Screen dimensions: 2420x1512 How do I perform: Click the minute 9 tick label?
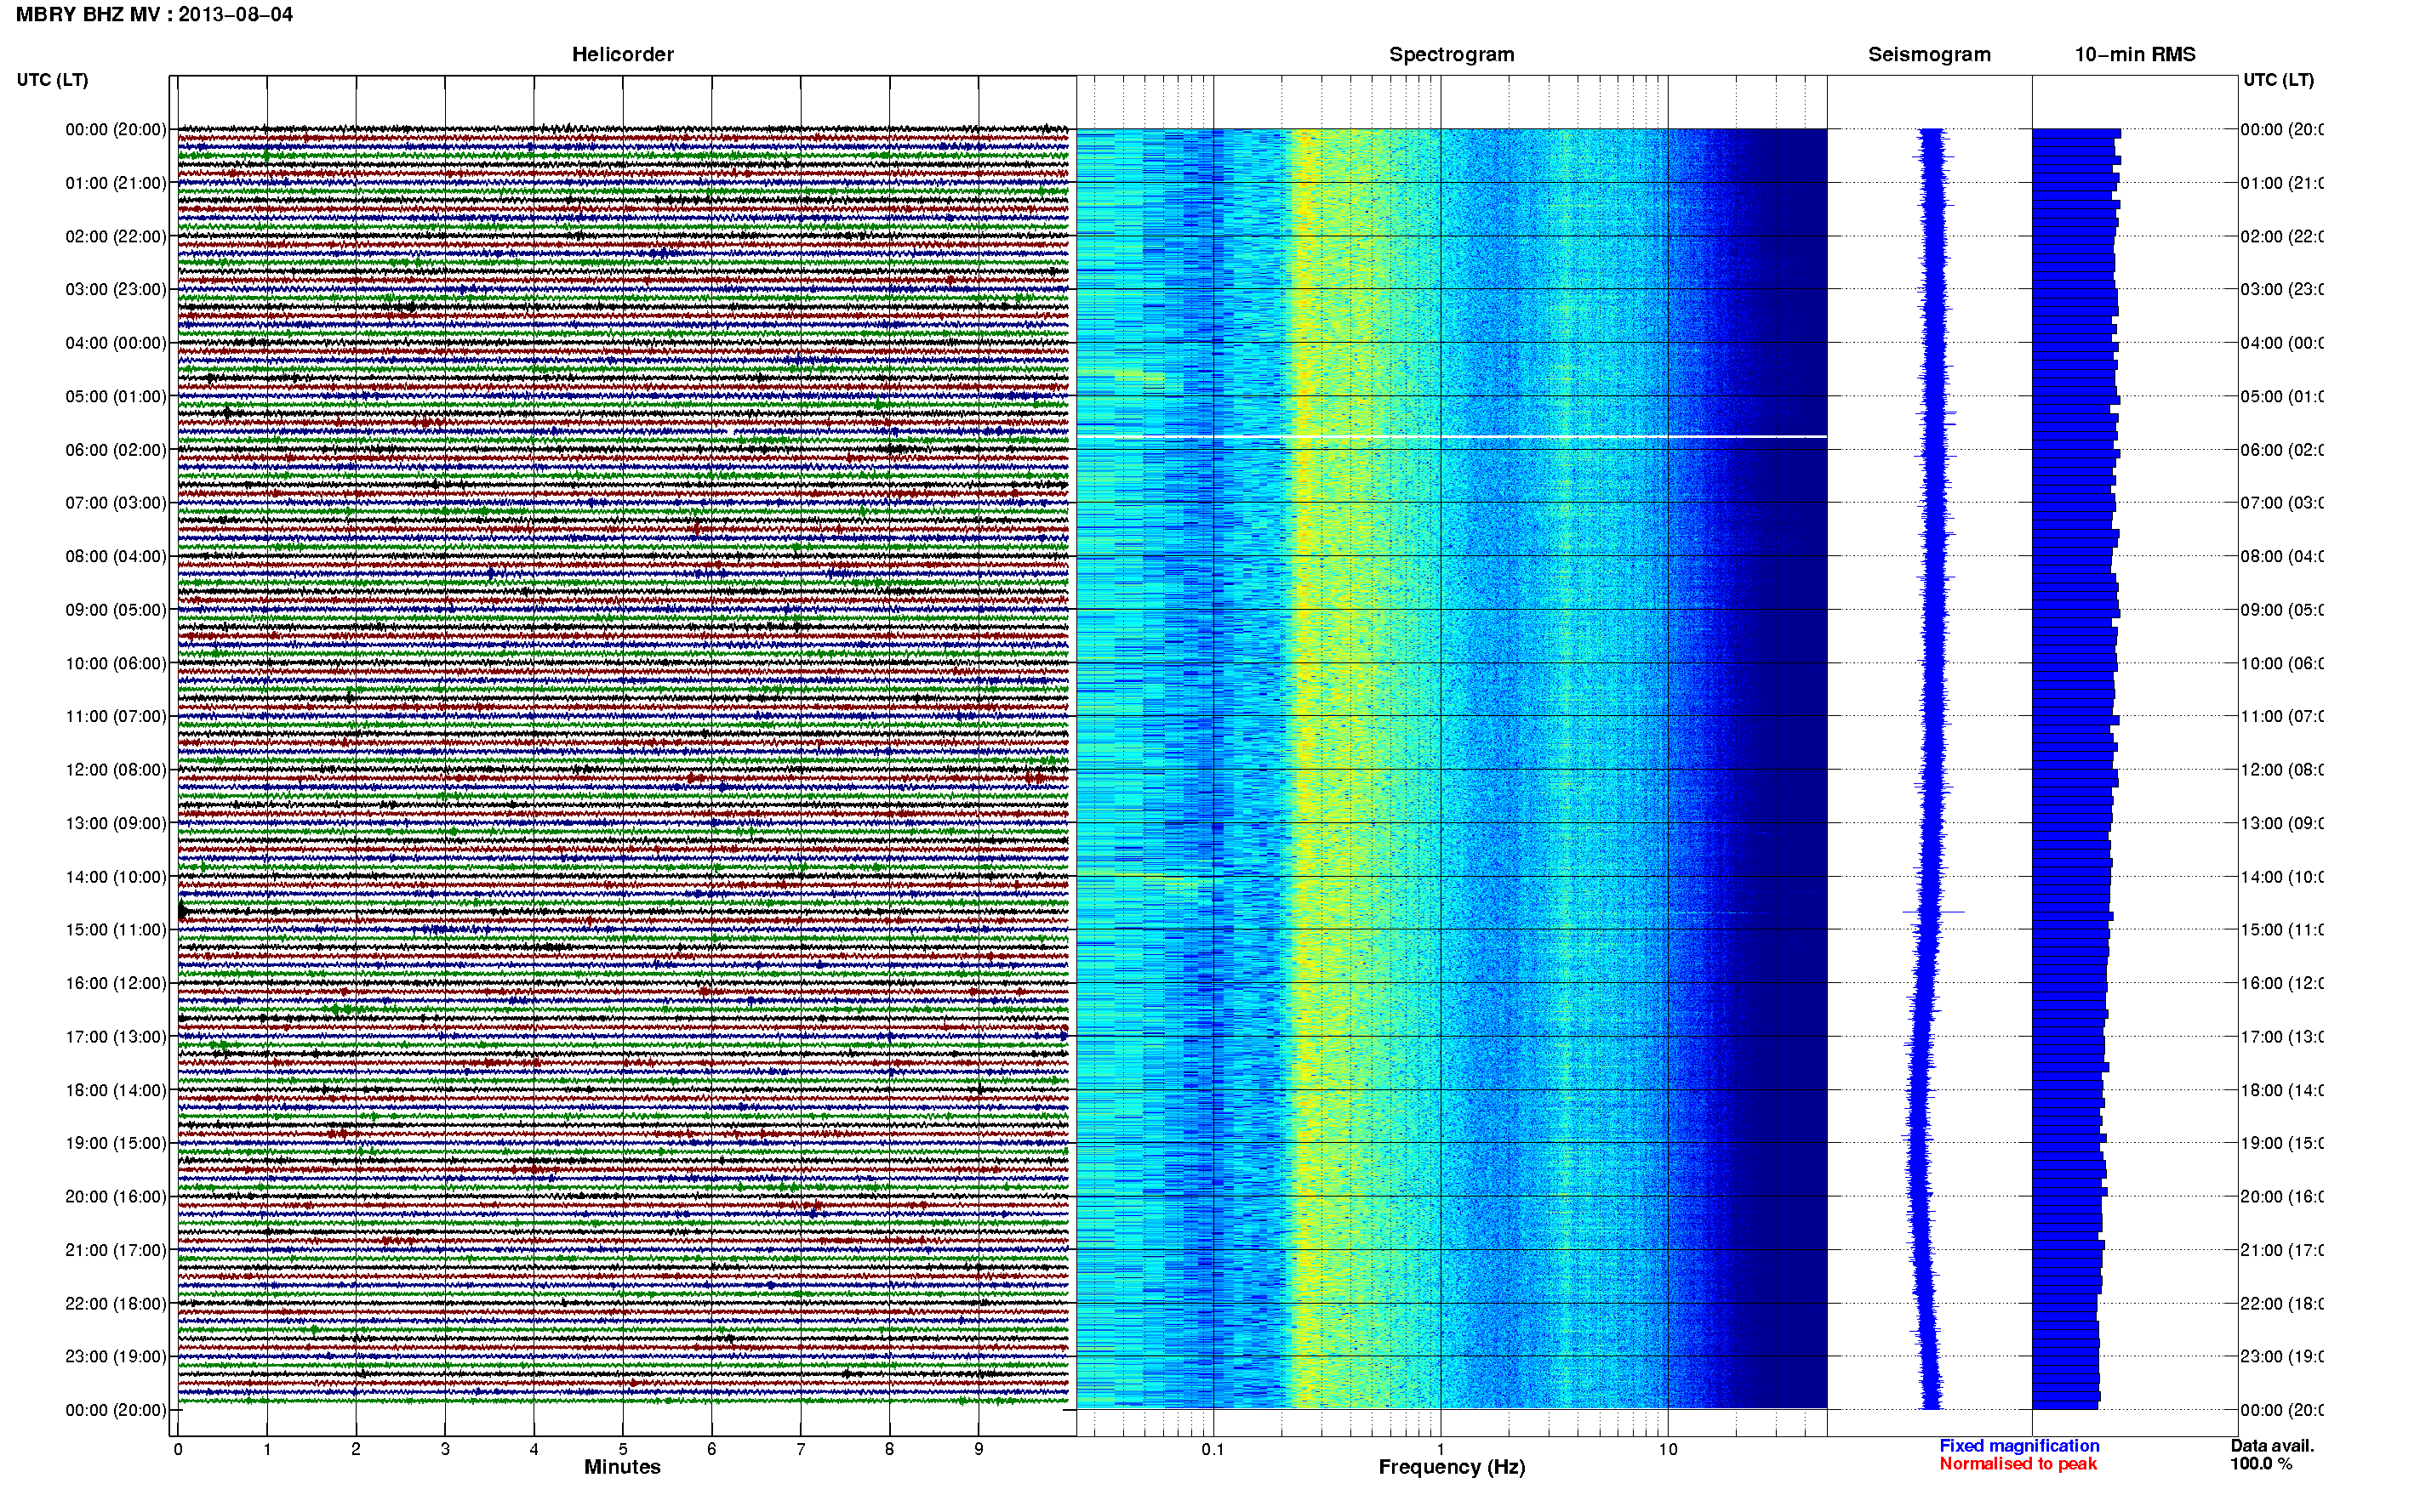click(x=979, y=1449)
